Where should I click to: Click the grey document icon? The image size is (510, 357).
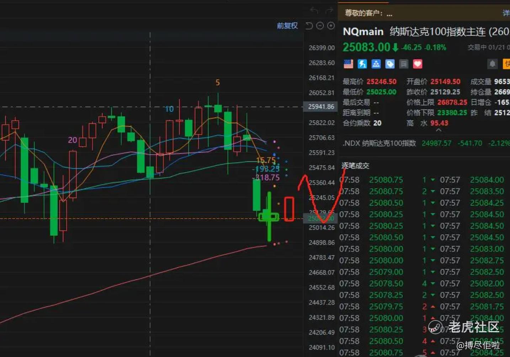pos(404,64)
